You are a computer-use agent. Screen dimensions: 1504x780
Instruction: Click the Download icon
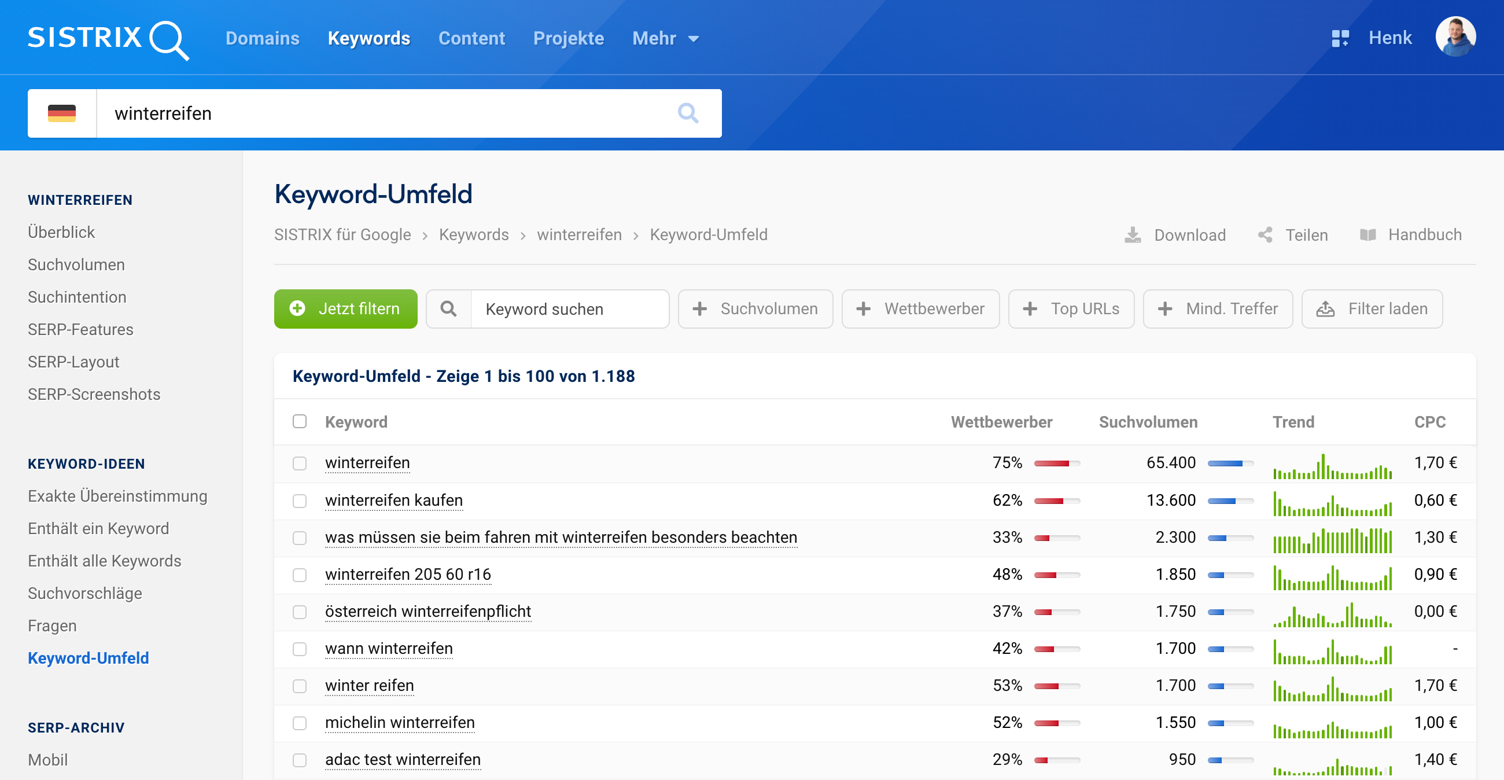pos(1133,235)
